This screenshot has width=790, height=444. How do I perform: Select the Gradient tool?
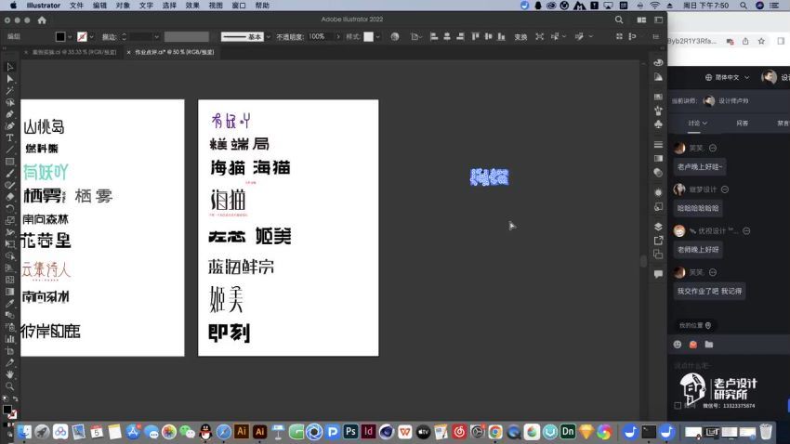coord(9,292)
